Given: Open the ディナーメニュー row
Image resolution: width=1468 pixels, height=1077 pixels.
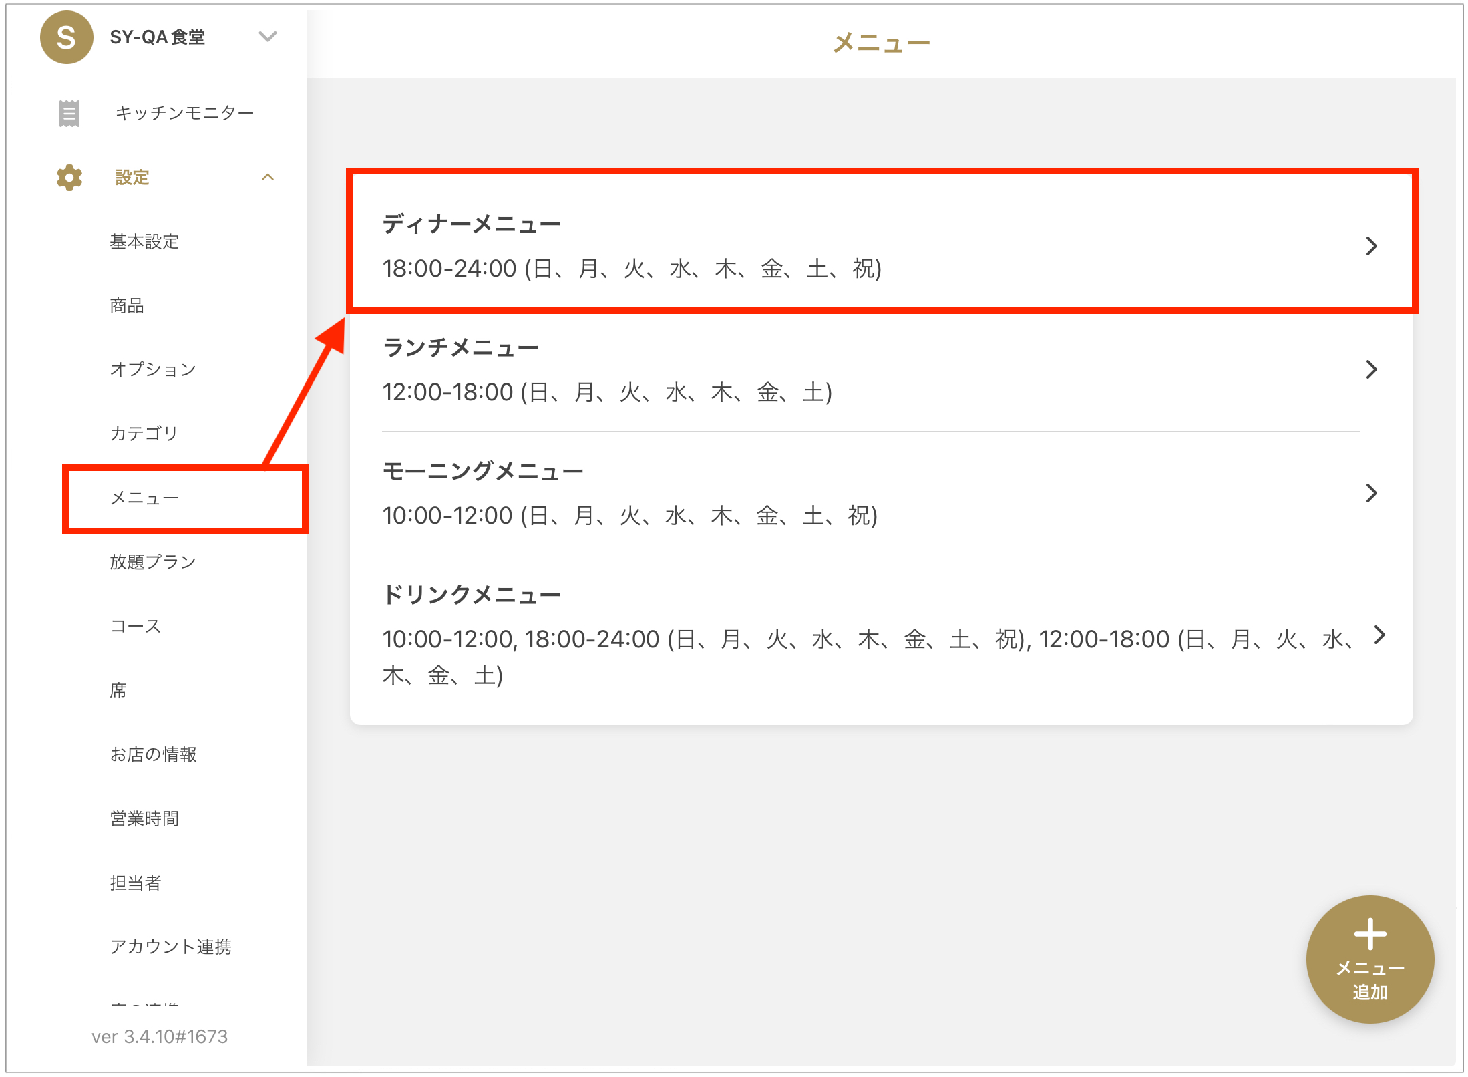Looking at the screenshot, I should [x=882, y=245].
